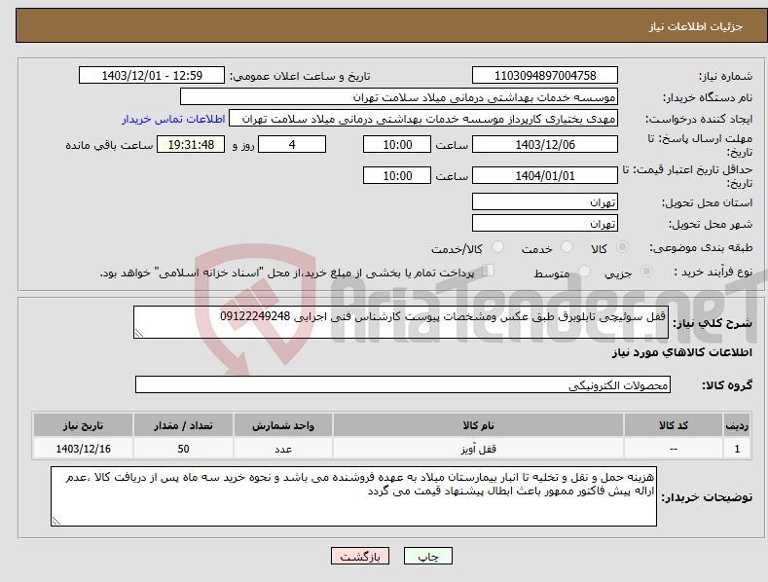Click the need date cell 1403/12/16
The image size is (768, 582).
(x=84, y=449)
